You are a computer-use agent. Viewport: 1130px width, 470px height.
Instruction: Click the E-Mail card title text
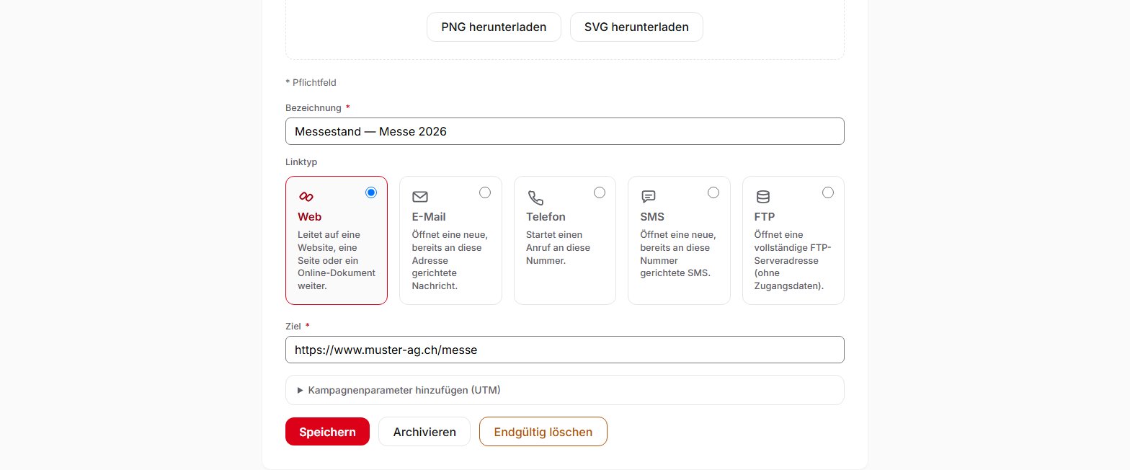(x=429, y=217)
